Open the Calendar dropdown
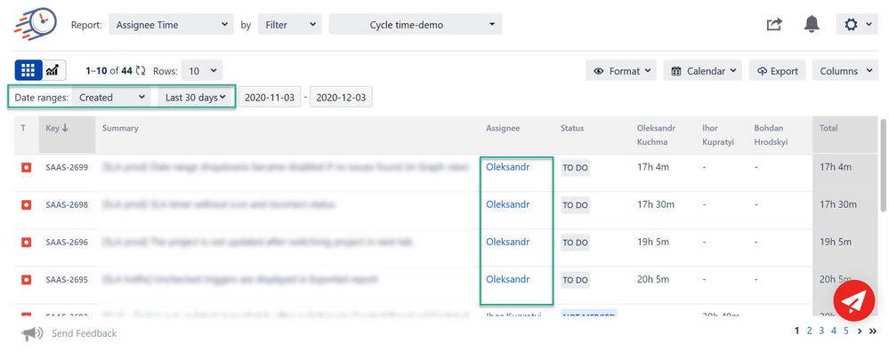The width and height of the screenshot is (889, 359). (x=703, y=71)
